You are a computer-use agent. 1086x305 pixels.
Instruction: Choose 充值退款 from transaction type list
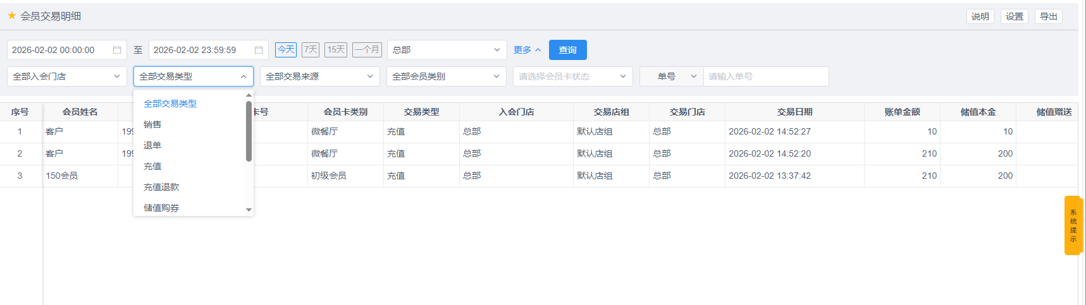coord(161,187)
